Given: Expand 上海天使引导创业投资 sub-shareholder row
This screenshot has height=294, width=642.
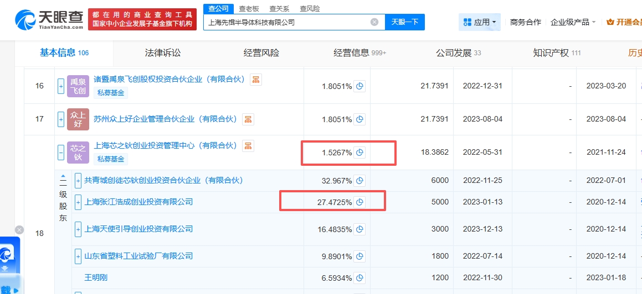Looking at the screenshot, I should (78, 229).
